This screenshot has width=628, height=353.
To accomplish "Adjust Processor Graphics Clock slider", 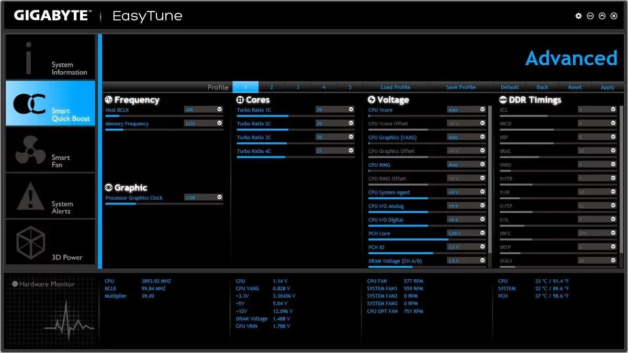I will [164, 204].
